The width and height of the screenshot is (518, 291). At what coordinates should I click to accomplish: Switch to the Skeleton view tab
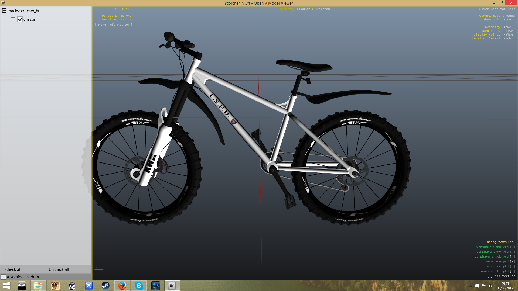pos(322,9)
